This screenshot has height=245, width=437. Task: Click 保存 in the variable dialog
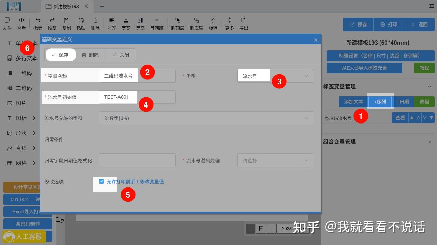(60, 55)
